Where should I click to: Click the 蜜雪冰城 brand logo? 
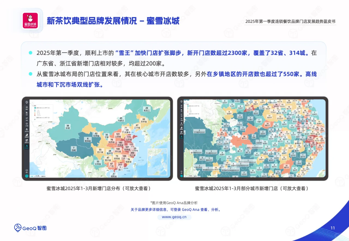[30, 21]
